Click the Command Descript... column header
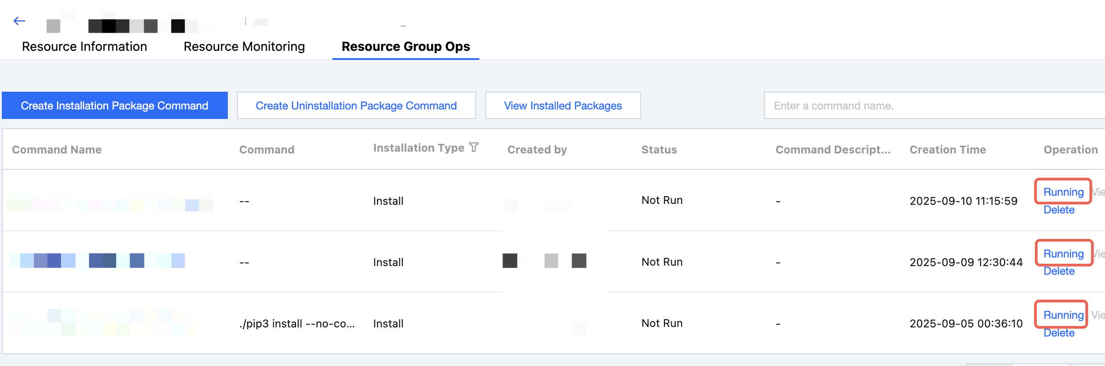Screen dimensions: 1105x366 point(833,149)
